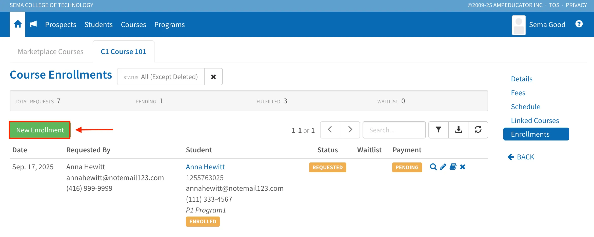Open the help question mark icon
The image size is (594, 237).
[x=579, y=24]
